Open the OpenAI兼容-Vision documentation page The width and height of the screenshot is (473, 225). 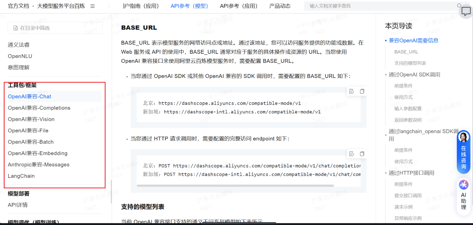click(x=31, y=119)
